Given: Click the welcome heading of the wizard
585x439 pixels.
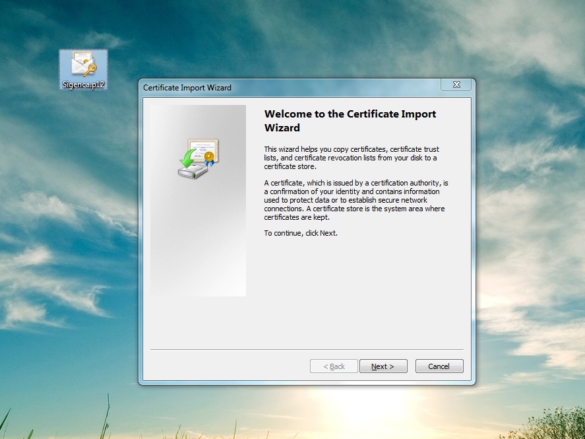Looking at the screenshot, I should click(350, 120).
